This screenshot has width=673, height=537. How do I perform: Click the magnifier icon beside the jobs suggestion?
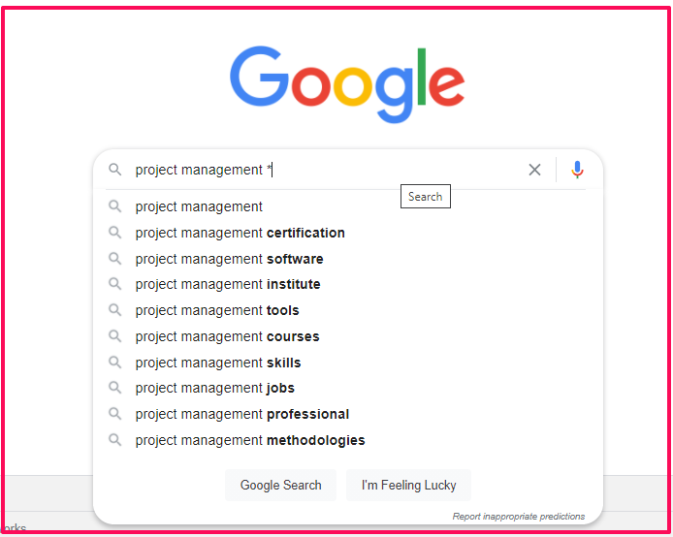115,388
